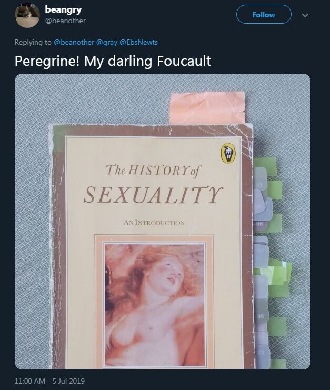Screen dimensions: 330x390
Task: Open the tweet options chevron menu
Action: (305, 15)
